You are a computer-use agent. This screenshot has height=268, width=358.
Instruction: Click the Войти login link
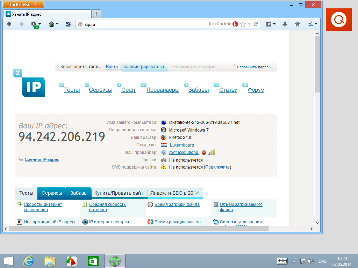tap(112, 67)
